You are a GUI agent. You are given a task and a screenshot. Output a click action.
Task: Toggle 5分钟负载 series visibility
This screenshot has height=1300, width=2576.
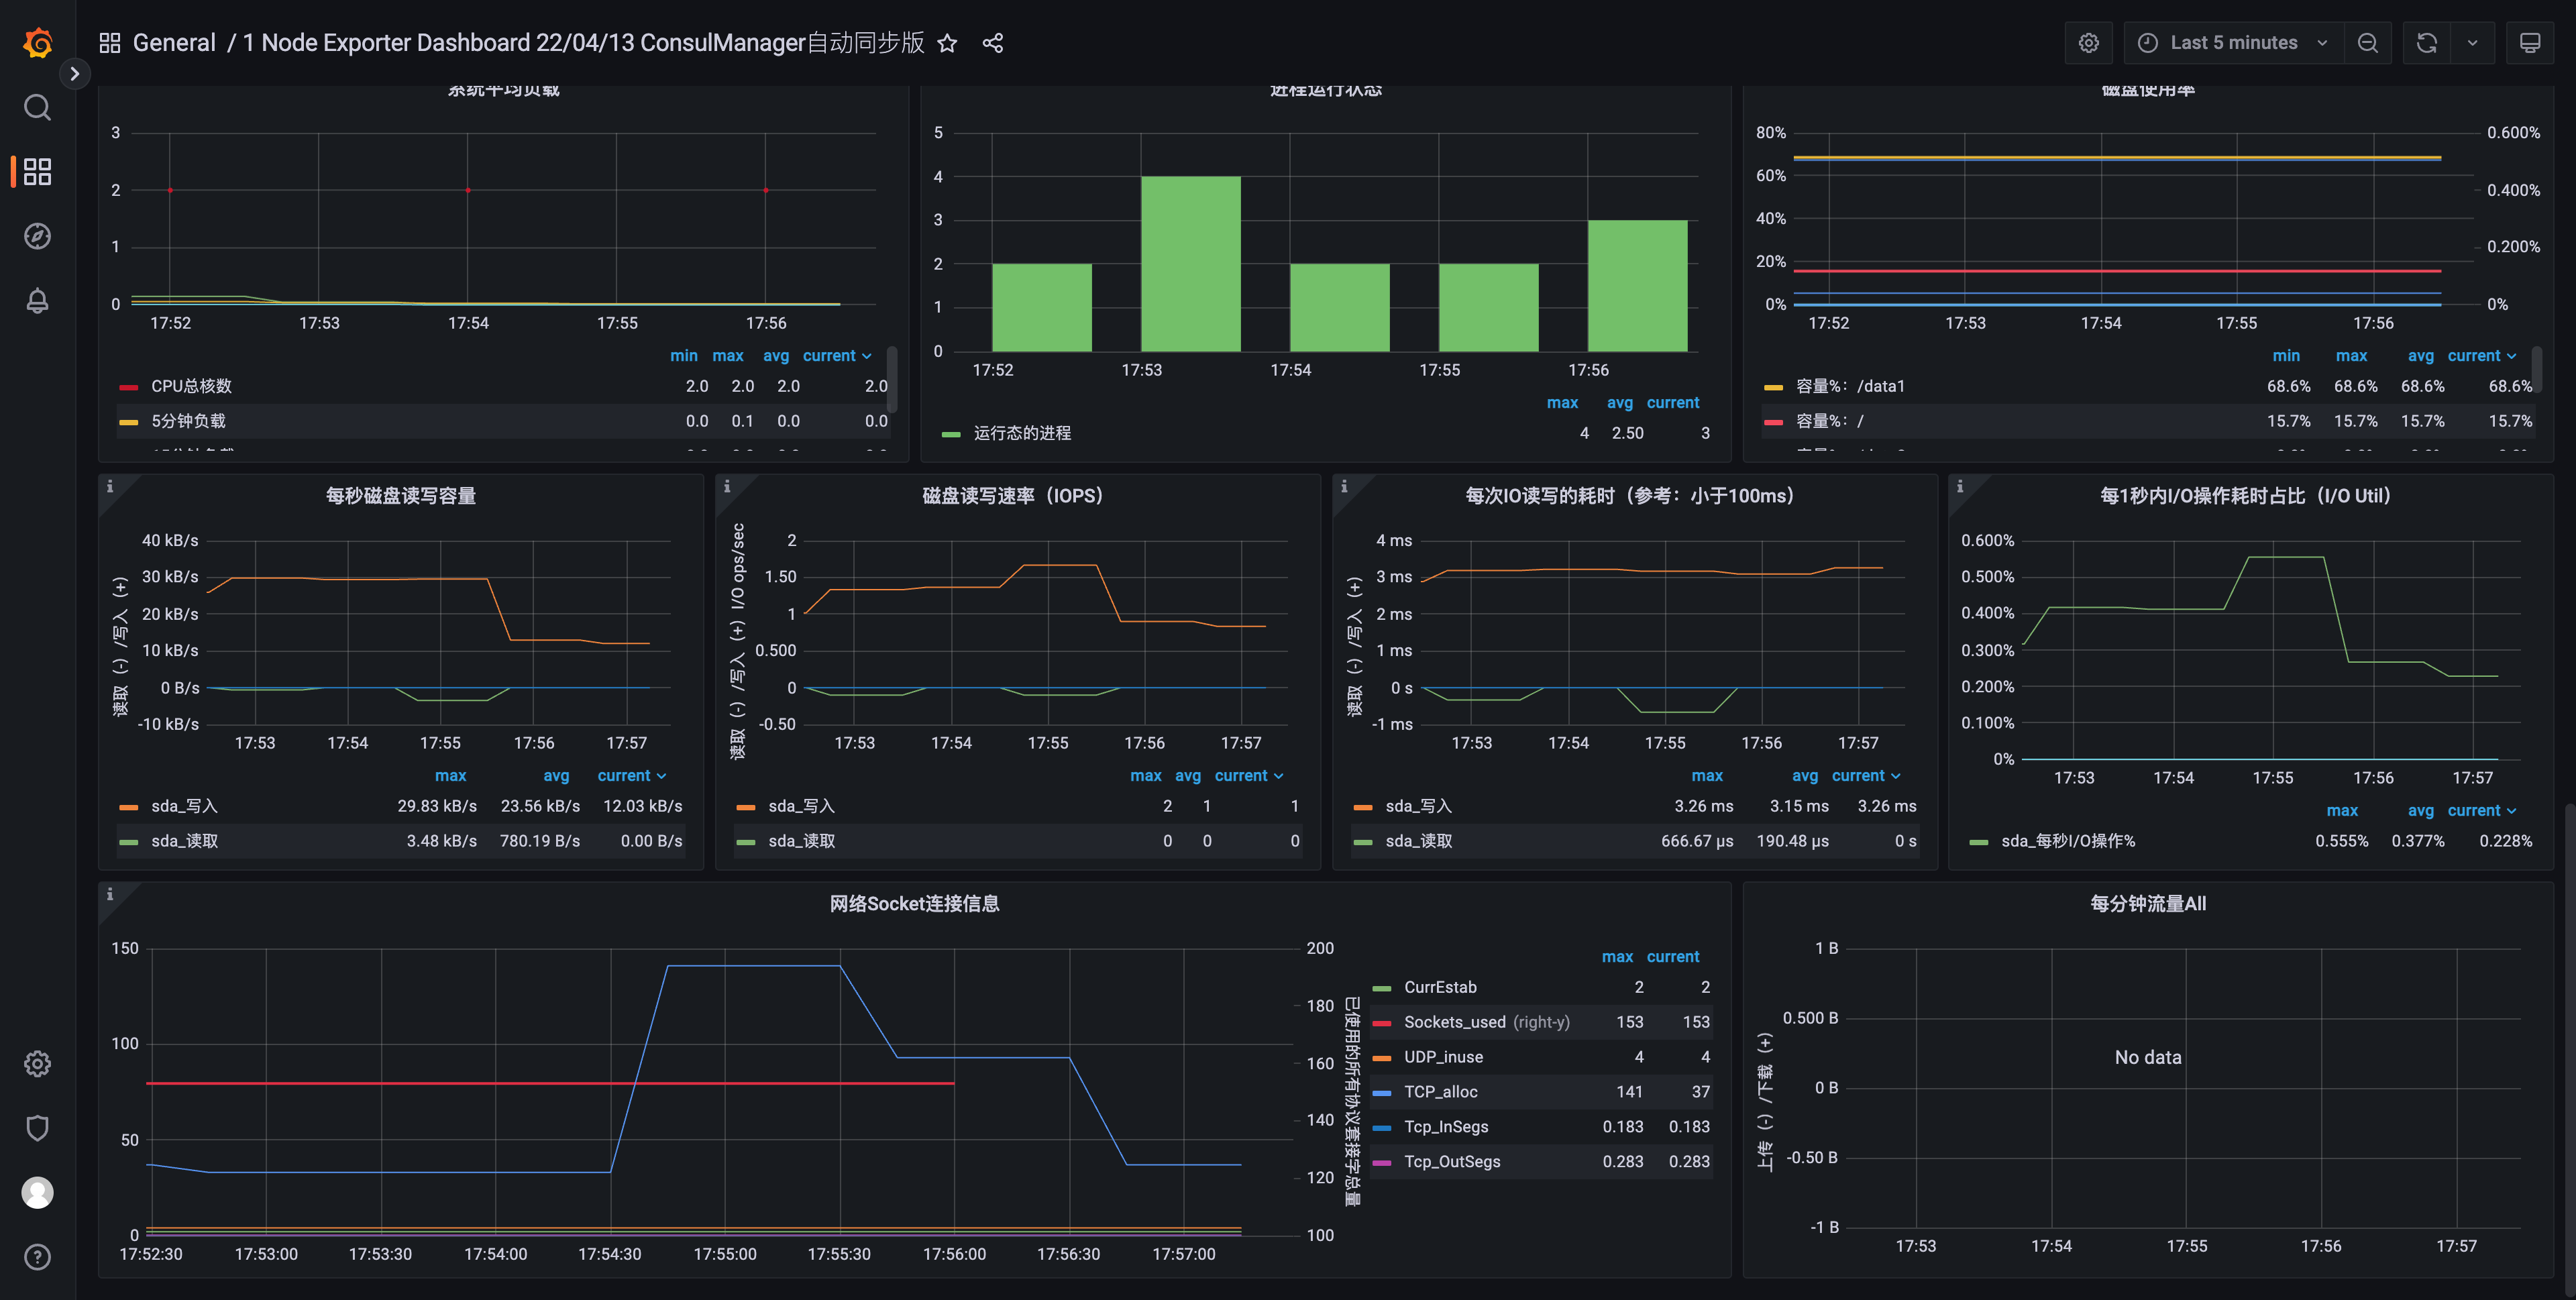pos(188,421)
